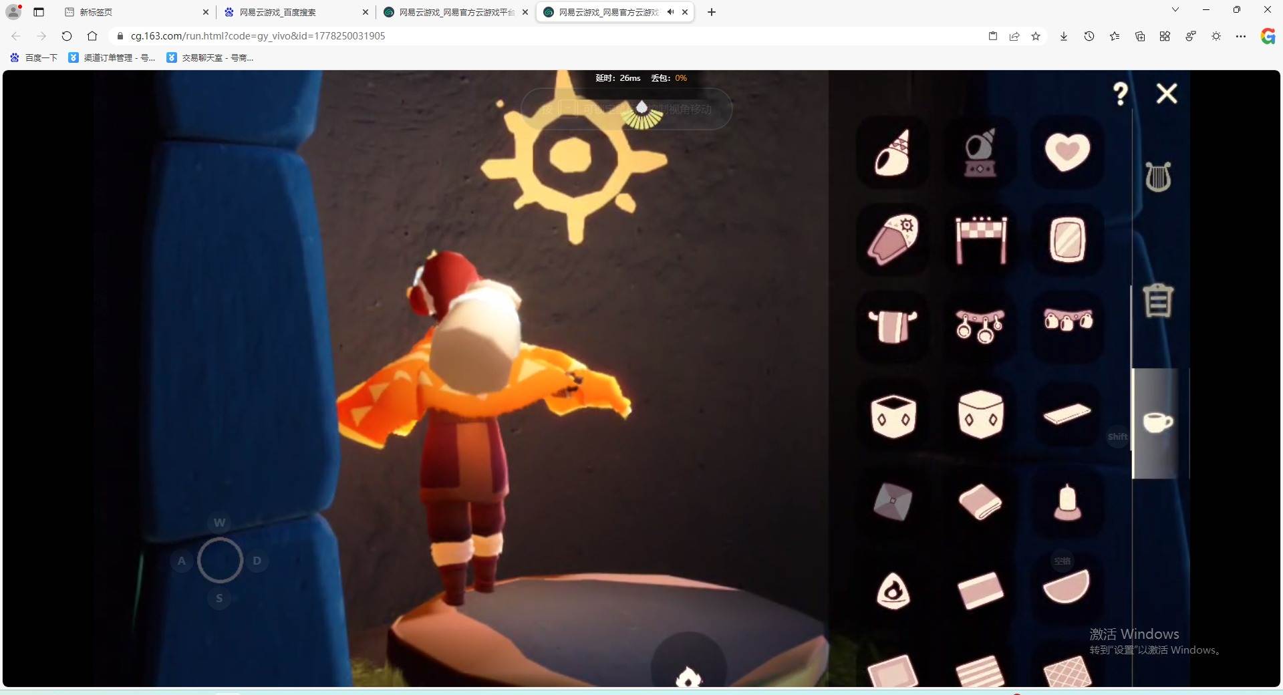Select the half-circle bowl item
This screenshot has width=1283, height=695.
click(x=1067, y=588)
